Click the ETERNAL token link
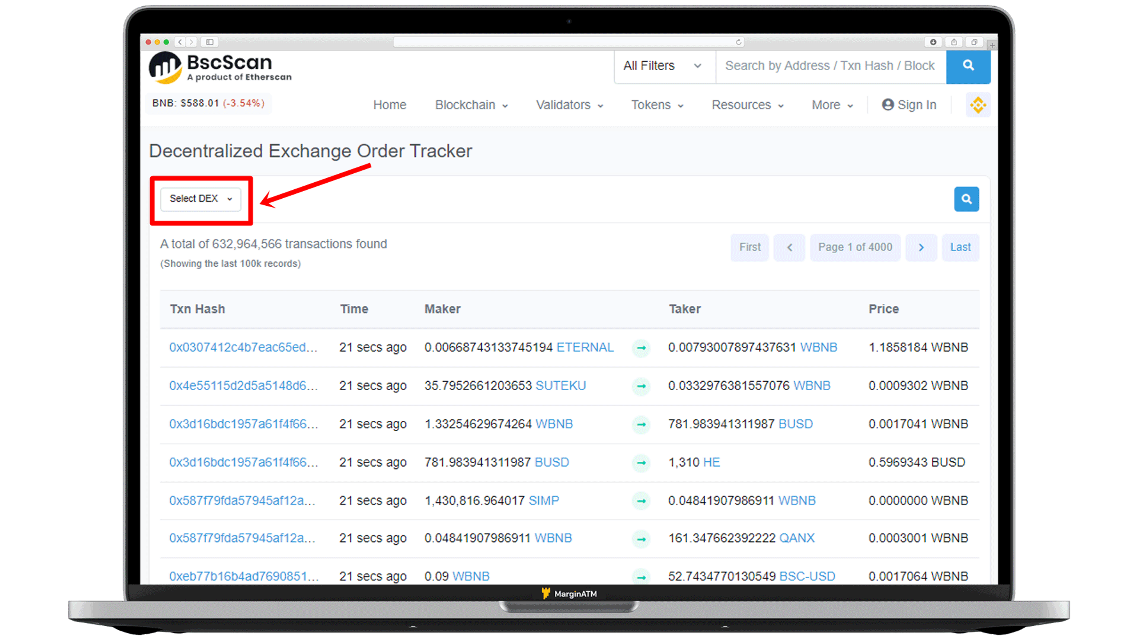The height and width of the screenshot is (640, 1138). (585, 347)
